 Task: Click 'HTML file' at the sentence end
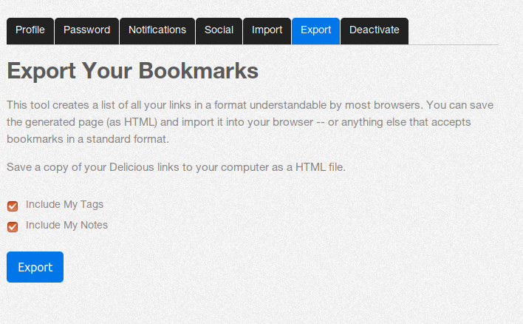point(320,167)
